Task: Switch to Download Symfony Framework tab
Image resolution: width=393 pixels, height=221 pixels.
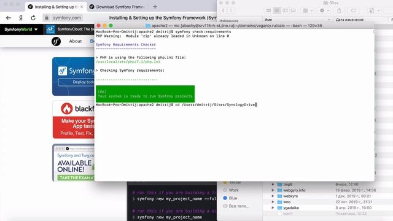Action: 117,7
